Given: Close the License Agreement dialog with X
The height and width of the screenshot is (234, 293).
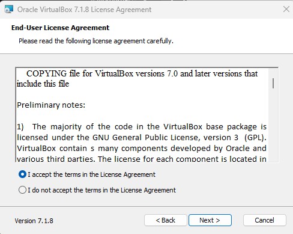Looking at the screenshot, I should (x=286, y=9).
